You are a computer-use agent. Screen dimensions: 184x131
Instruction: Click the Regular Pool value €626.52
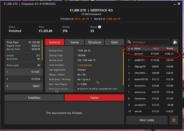36,46
